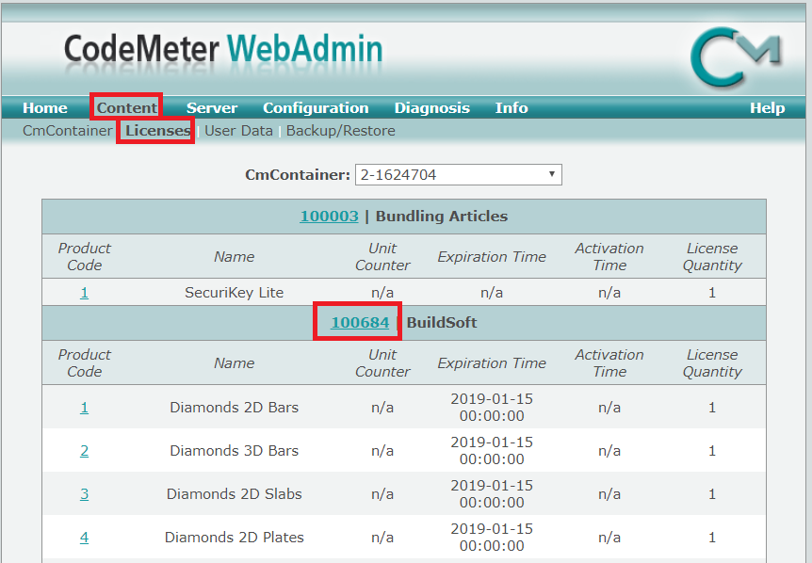This screenshot has height=563, width=812.
Task: Click the CM logo in the top right
Action: click(740, 58)
